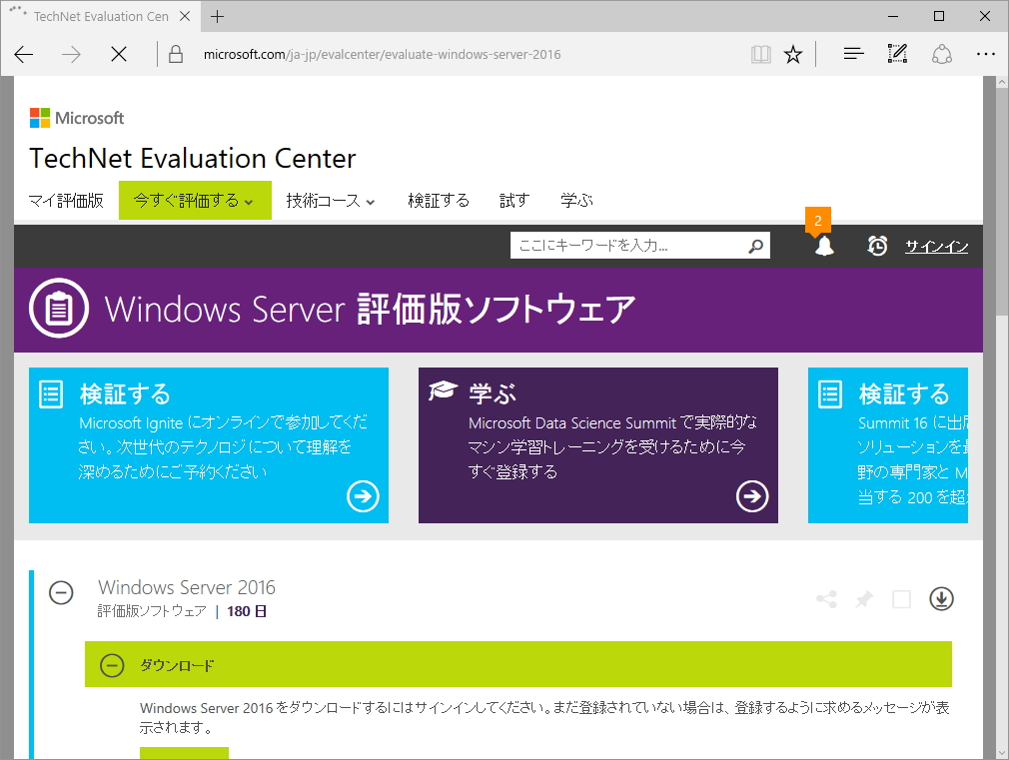1009x760 pixels.
Task: Open the Share circular icon in toolbar
Action: pos(941,54)
